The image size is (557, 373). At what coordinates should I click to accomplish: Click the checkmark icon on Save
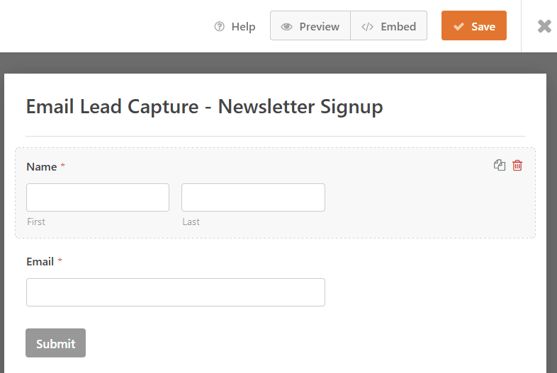(x=458, y=27)
